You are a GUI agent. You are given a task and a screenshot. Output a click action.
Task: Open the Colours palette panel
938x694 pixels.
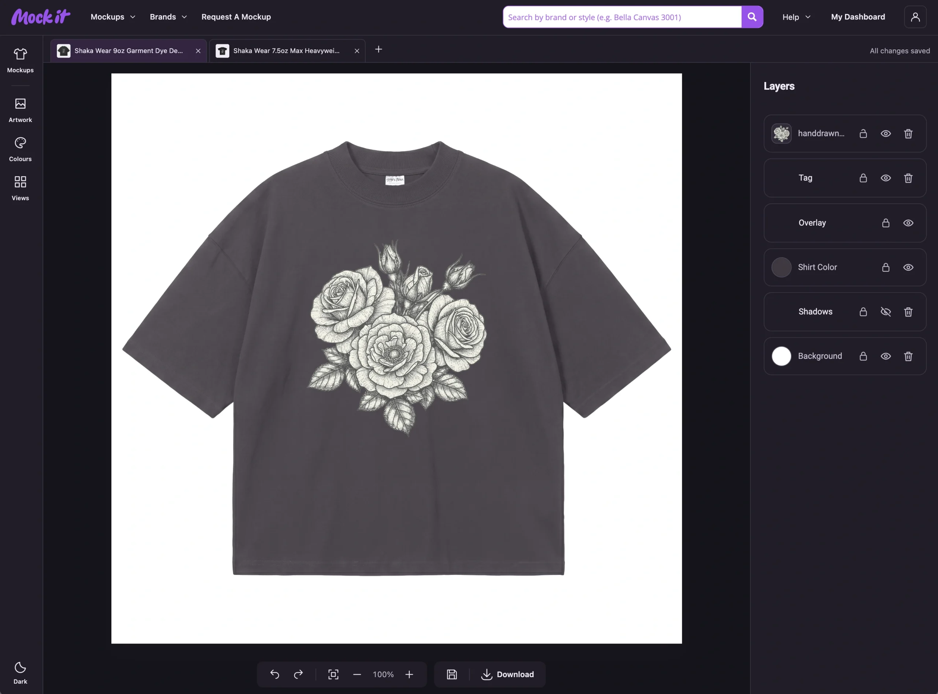pyautogui.click(x=20, y=149)
